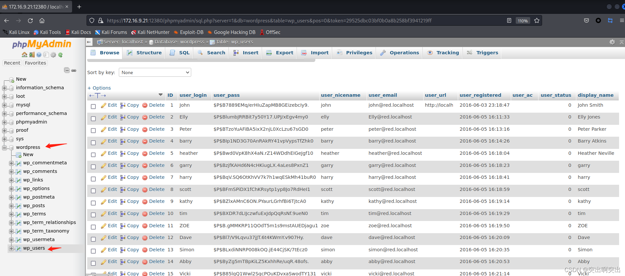Check the box for garry row
The width and height of the screenshot is (625, 276).
pyautogui.click(x=93, y=167)
